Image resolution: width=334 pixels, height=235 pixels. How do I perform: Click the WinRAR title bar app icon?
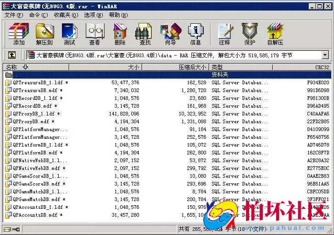(6, 6)
